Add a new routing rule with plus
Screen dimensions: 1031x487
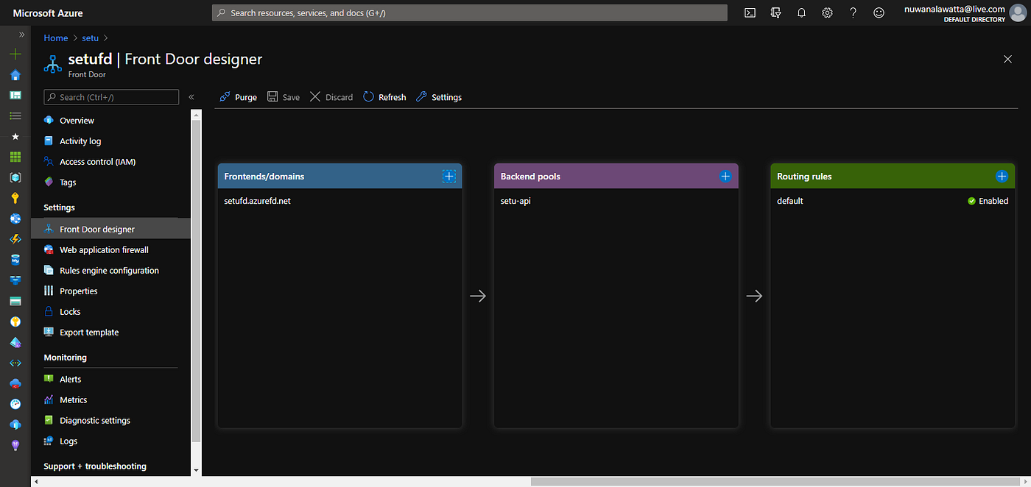point(1002,176)
